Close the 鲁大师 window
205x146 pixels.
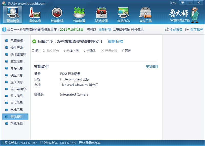[199, 3]
